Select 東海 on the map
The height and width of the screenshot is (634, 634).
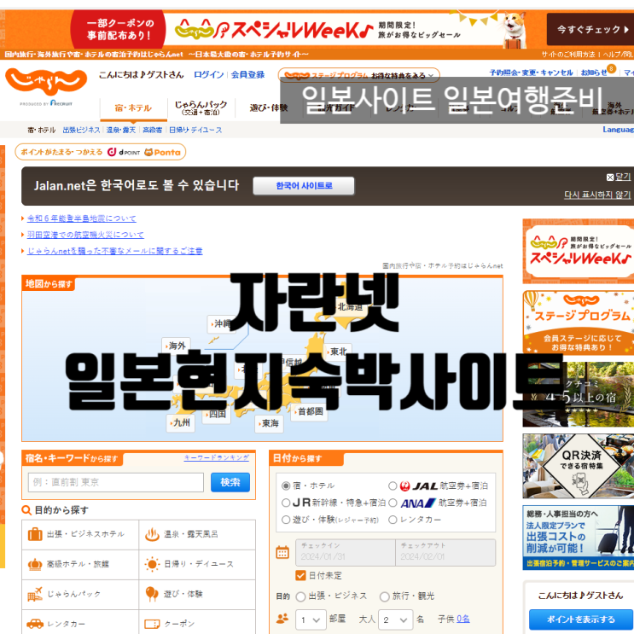[269, 423]
